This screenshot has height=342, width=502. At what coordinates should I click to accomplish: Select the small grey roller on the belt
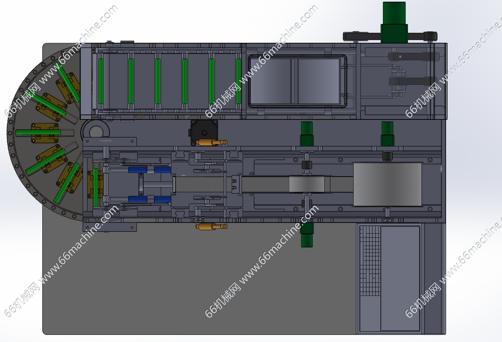(x=307, y=184)
